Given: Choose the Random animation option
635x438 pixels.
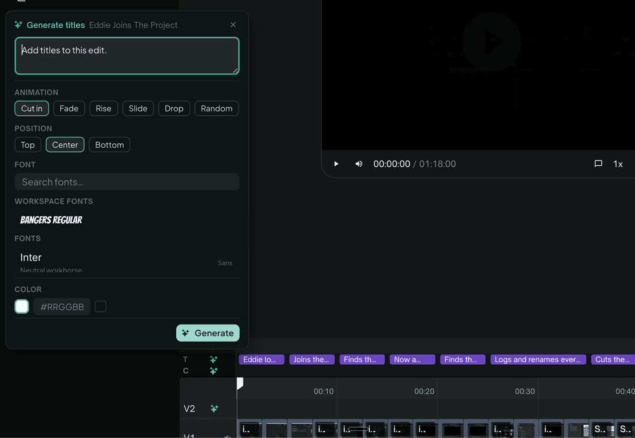Looking at the screenshot, I should 216,108.
